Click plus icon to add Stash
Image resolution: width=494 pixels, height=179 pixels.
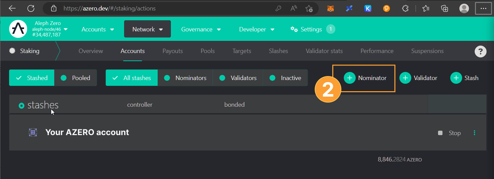click(x=456, y=78)
